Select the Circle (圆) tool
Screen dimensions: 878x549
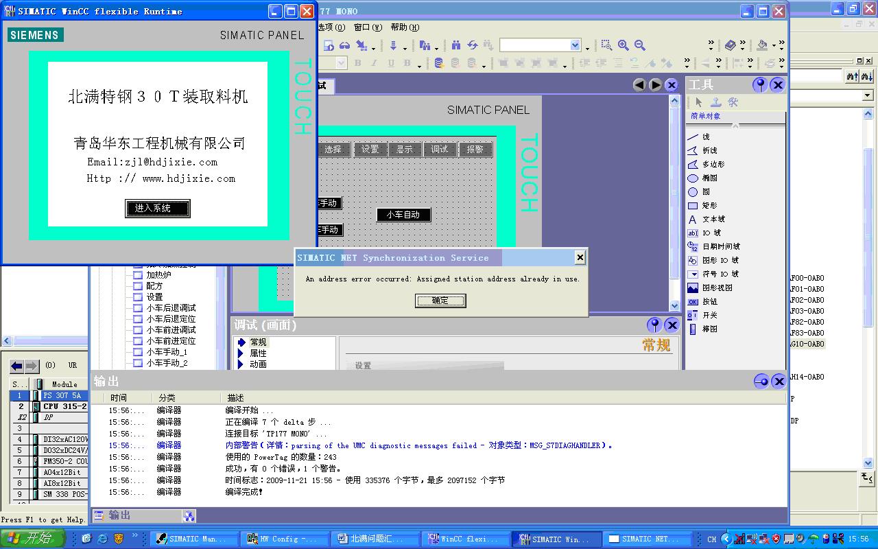[699, 191]
